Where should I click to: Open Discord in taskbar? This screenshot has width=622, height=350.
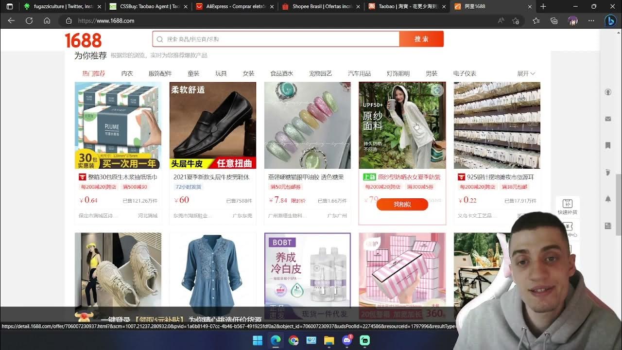[347, 340]
